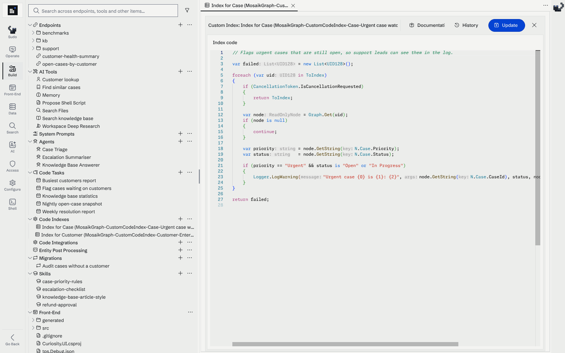
Task: Close the Index for Case tab
Action: tap(293, 6)
